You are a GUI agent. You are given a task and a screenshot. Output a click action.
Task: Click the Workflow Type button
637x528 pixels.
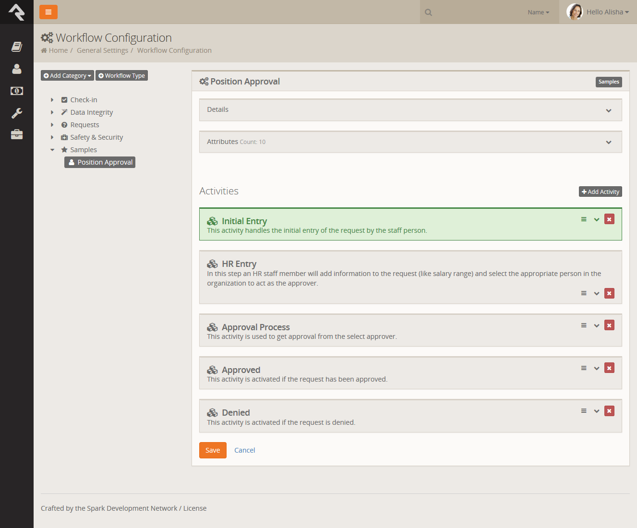(121, 75)
